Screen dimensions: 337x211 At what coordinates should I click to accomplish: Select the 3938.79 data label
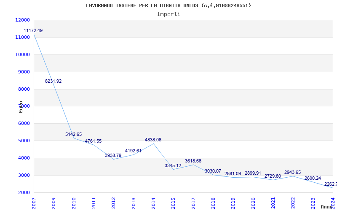tap(113, 155)
